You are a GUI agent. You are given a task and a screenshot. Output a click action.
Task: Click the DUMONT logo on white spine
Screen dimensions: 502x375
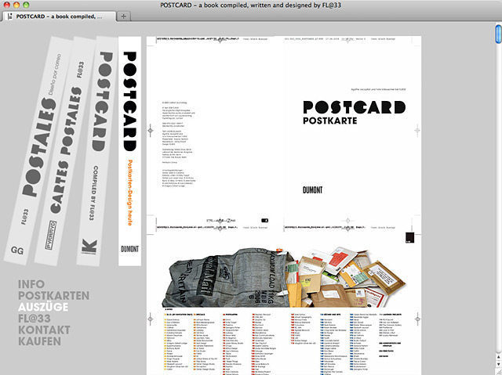[129, 249]
